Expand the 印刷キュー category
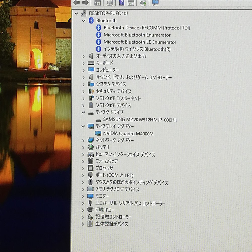This screenshot has width=252, height=252. point(83,210)
